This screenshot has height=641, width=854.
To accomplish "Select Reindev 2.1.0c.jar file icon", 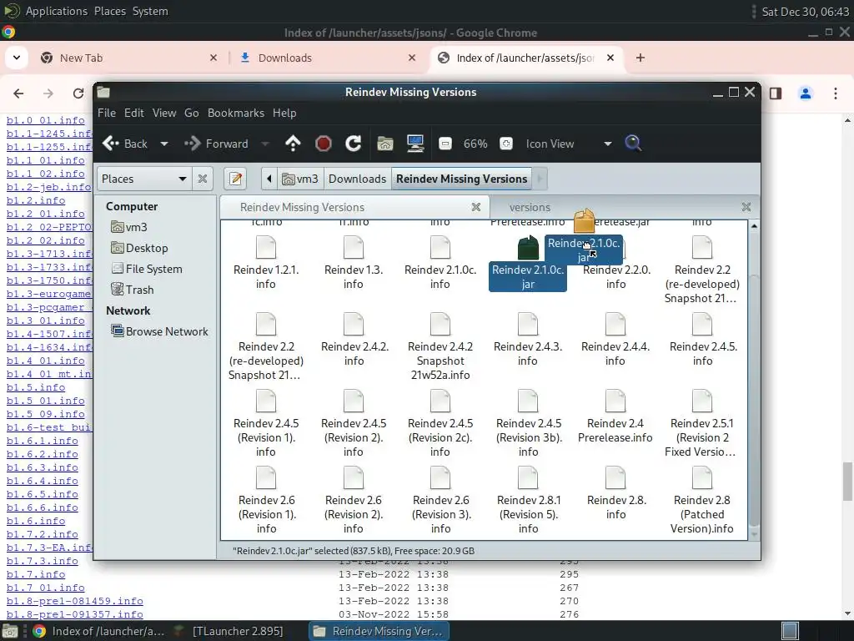I will (528, 249).
